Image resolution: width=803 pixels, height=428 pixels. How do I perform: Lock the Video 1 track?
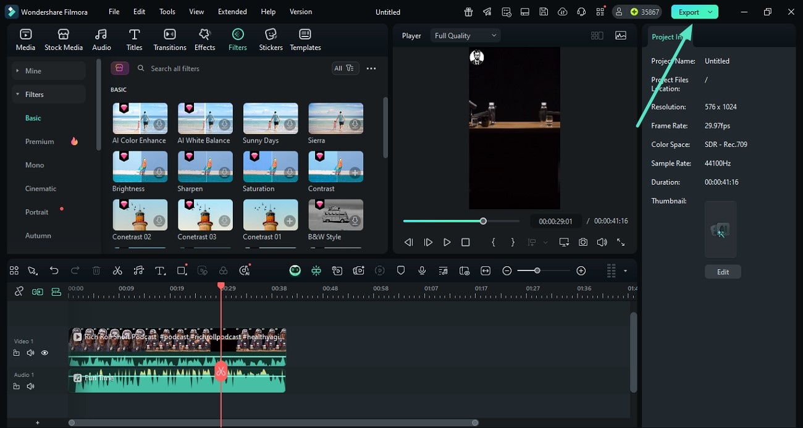16,353
